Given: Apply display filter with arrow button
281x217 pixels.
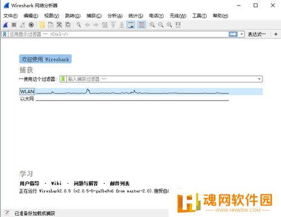Looking at the screenshot, I should [233, 34].
